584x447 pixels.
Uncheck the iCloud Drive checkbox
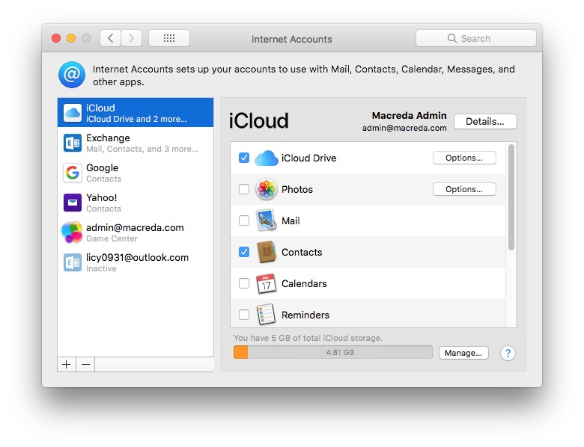pos(244,158)
